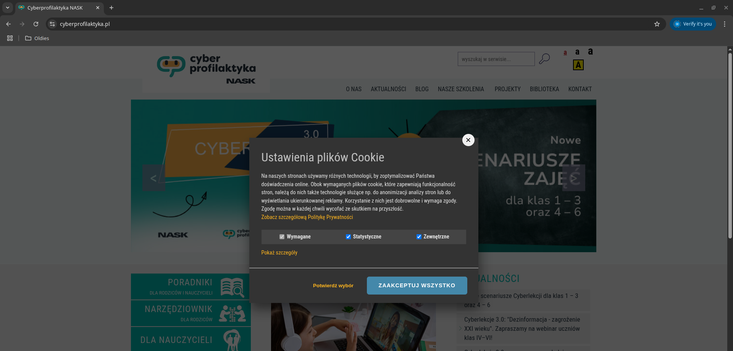This screenshot has width=733, height=351.
Task: Open the Oldies bookmarks folder
Action: [x=37, y=38]
